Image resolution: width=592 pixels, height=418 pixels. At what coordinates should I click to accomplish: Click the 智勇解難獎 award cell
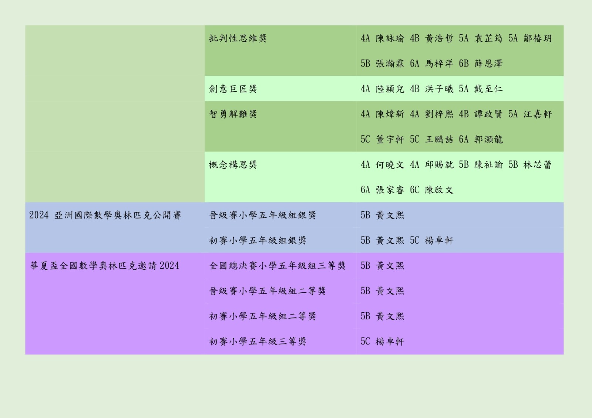pyautogui.click(x=233, y=114)
